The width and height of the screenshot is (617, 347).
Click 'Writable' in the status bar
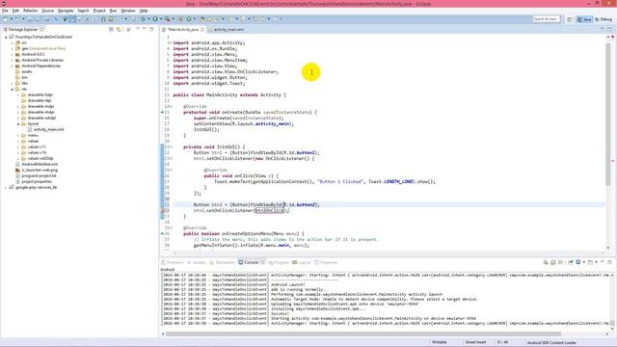pos(440,342)
